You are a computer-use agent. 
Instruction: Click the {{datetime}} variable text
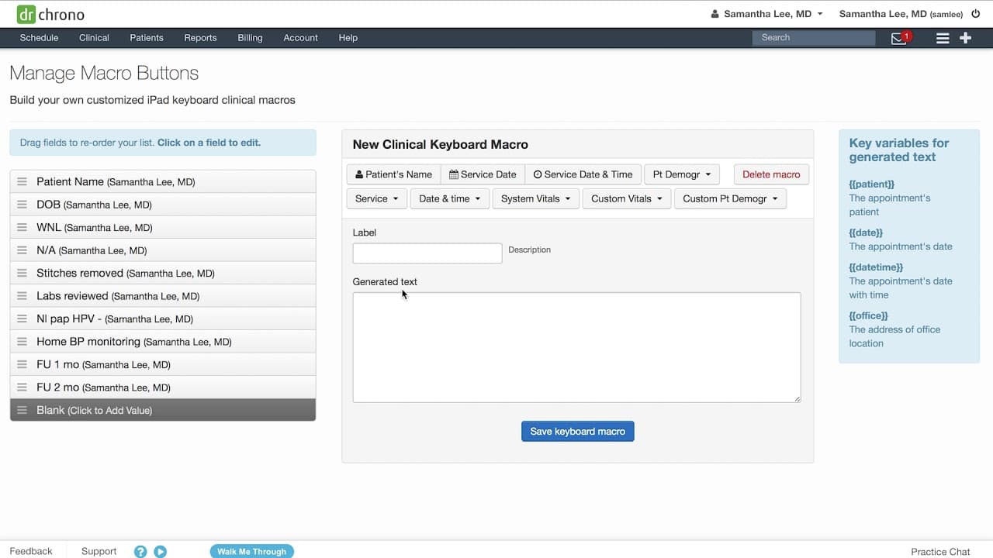(876, 267)
